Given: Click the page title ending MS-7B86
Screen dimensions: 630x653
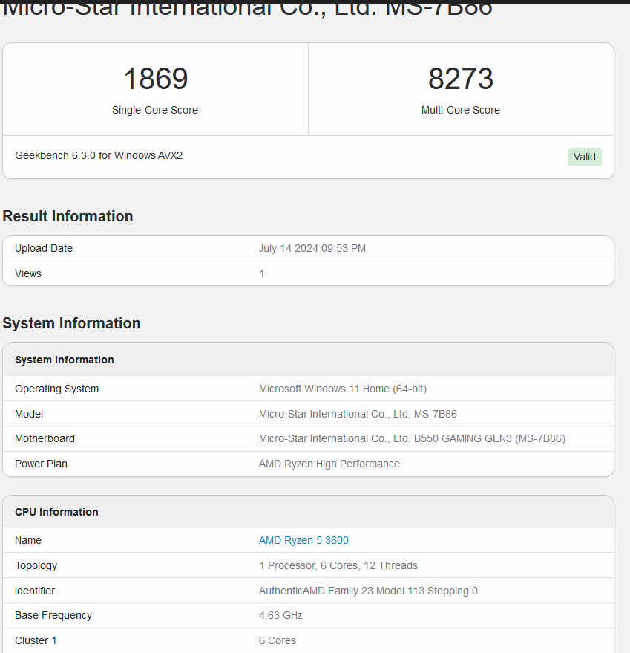Looking at the screenshot, I should 247,9.
